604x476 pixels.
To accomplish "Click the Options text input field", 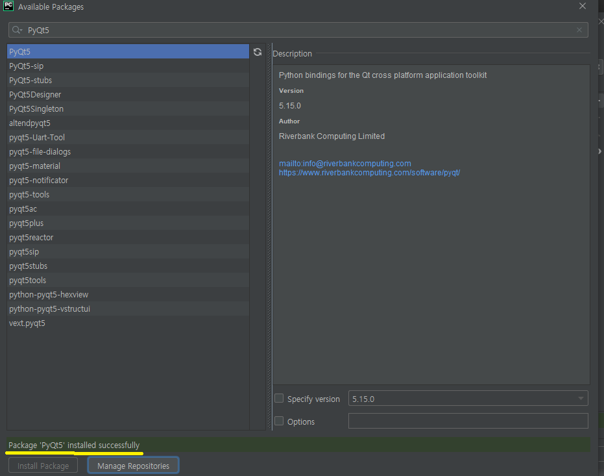I will point(468,421).
